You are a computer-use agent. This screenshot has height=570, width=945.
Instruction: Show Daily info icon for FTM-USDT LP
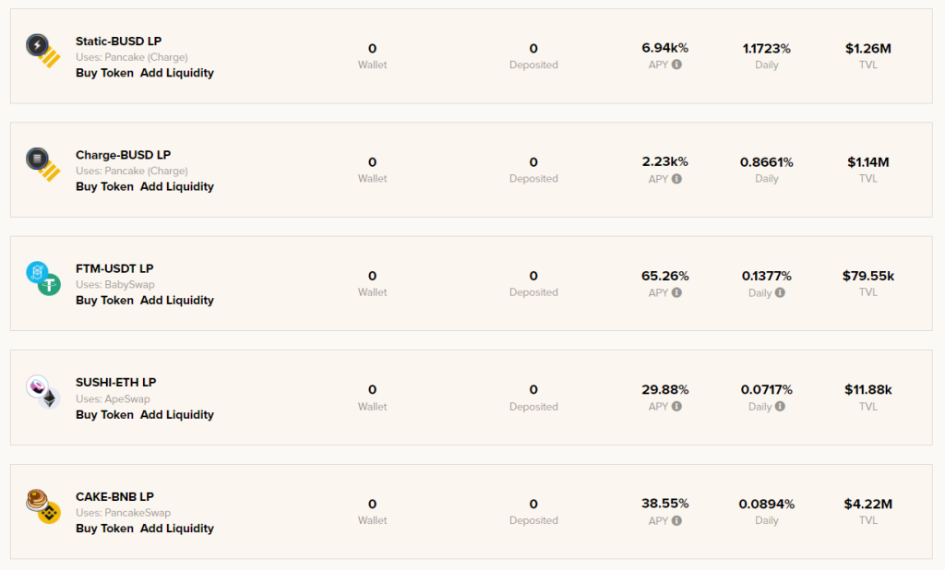coord(780,292)
